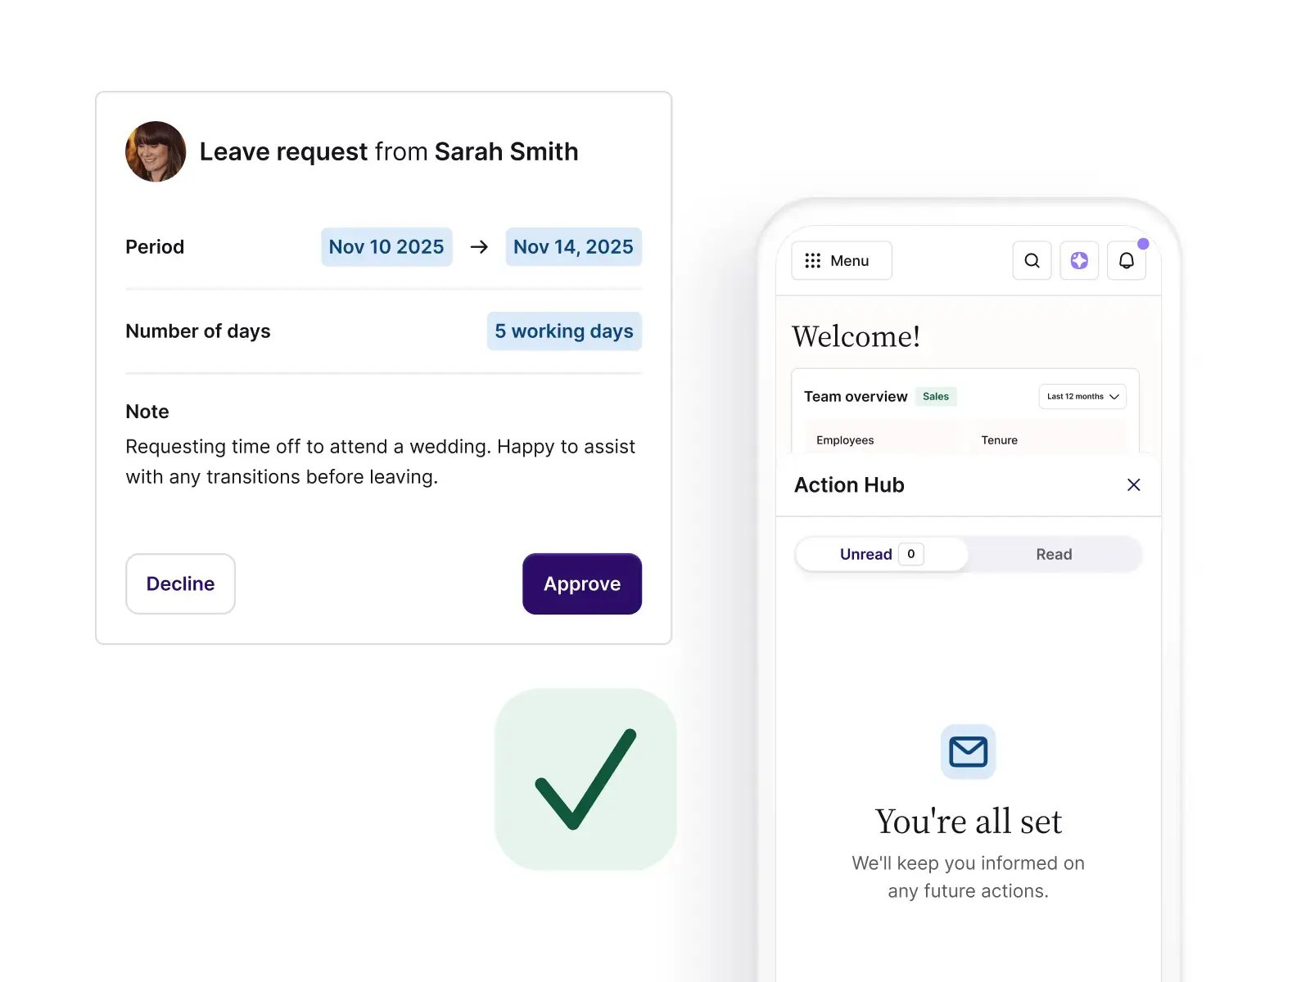Screen dimensions: 1310x982
Task: Close the Action Hub panel
Action: [x=1134, y=484]
